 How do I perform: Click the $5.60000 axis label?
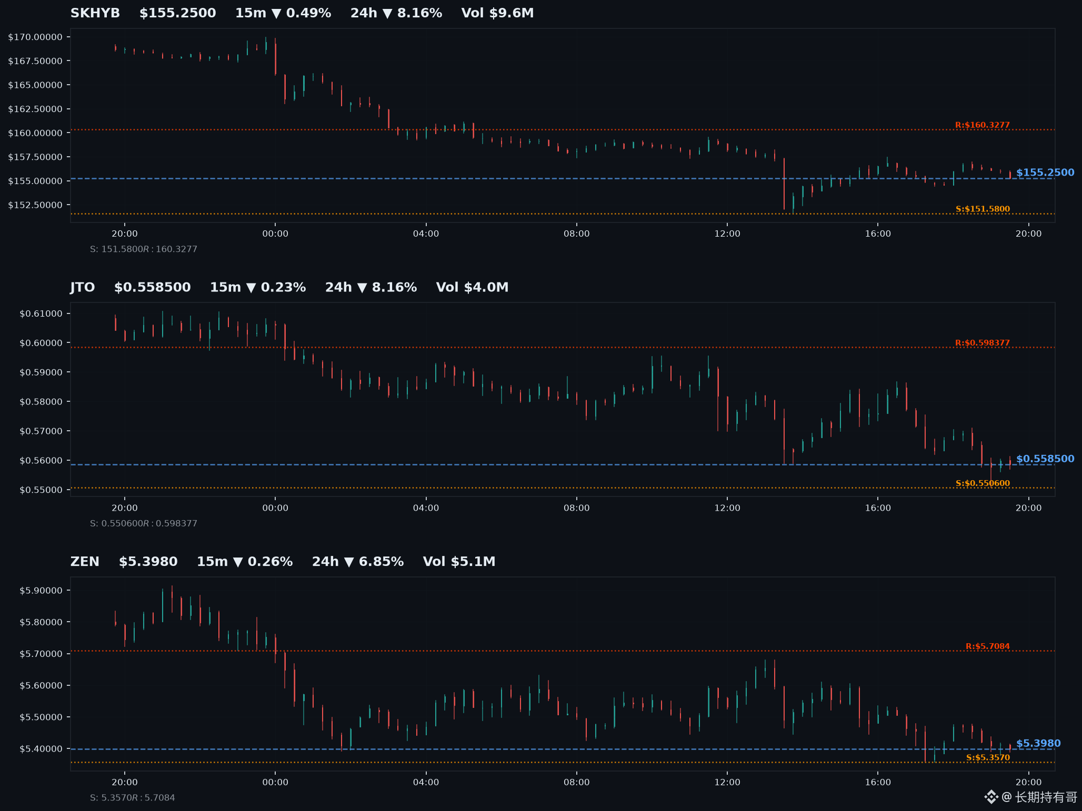[x=41, y=686]
